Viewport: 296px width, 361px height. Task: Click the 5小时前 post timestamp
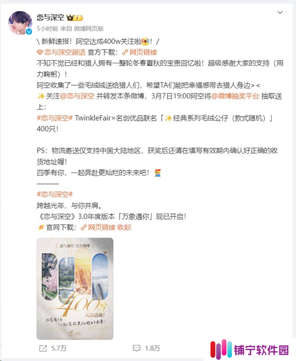click(x=48, y=29)
